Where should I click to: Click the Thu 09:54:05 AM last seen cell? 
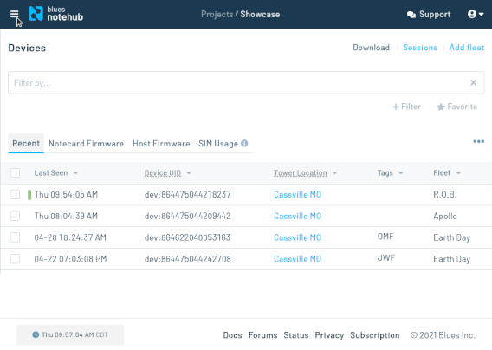click(x=66, y=195)
